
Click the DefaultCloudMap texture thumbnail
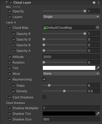coord(45,28)
